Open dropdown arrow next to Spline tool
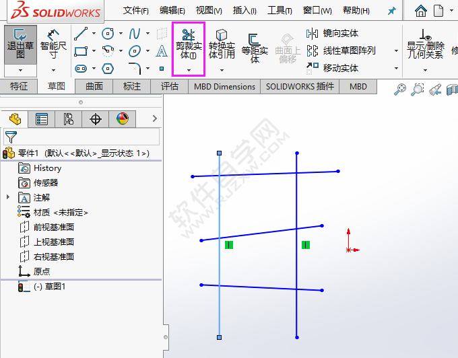Viewport: 458px width, 358px height. point(148,34)
